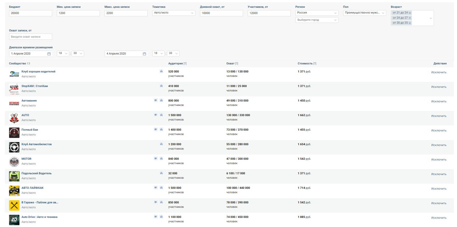Open the comment icon for Автомания
The height and width of the screenshot is (227, 457).
[156, 100]
